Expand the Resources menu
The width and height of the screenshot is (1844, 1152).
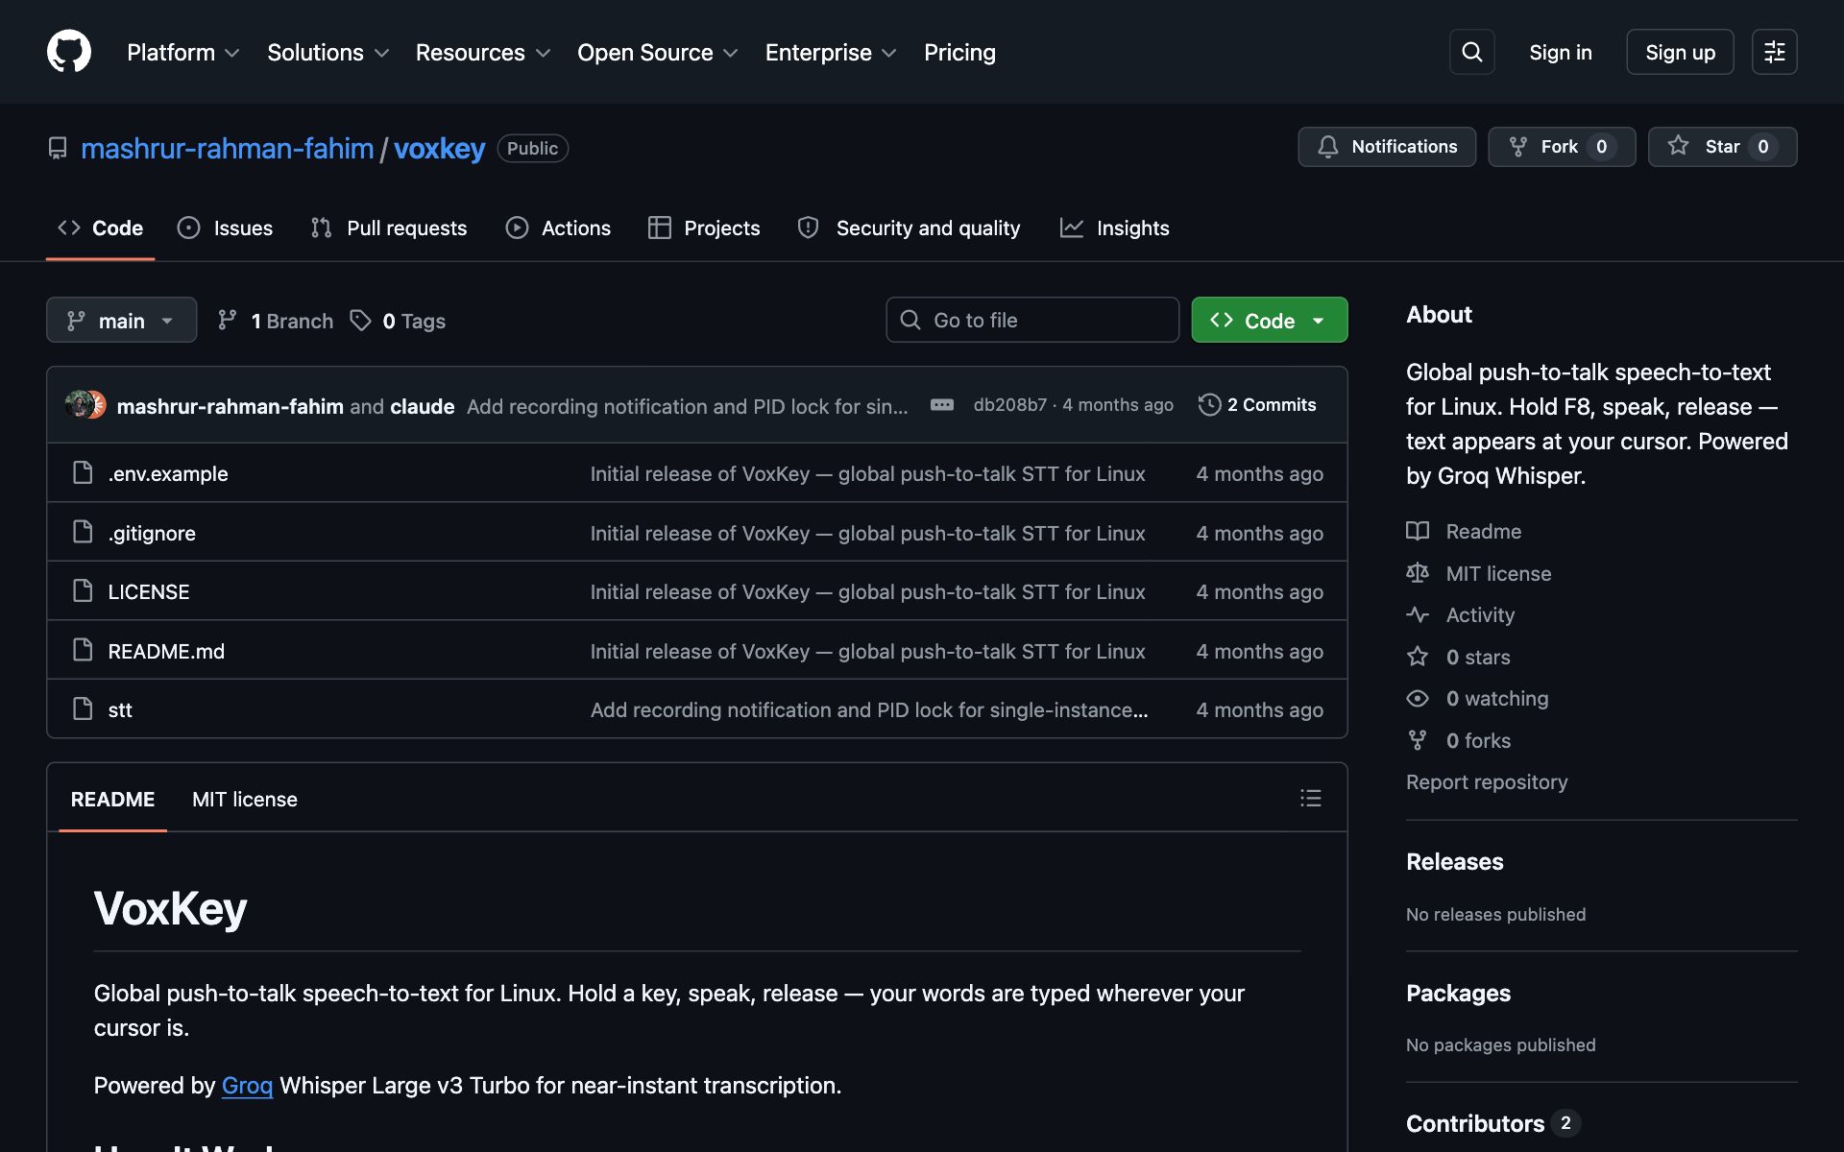coord(483,53)
